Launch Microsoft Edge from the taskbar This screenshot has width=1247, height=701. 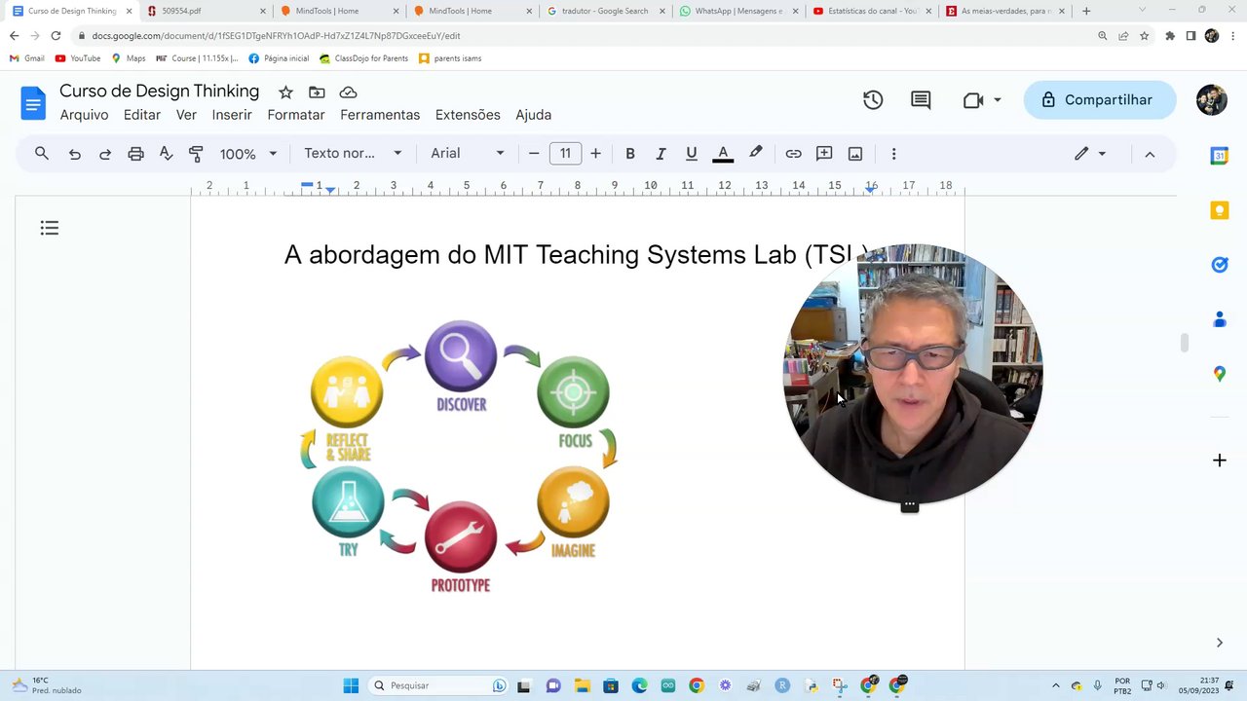click(x=639, y=685)
